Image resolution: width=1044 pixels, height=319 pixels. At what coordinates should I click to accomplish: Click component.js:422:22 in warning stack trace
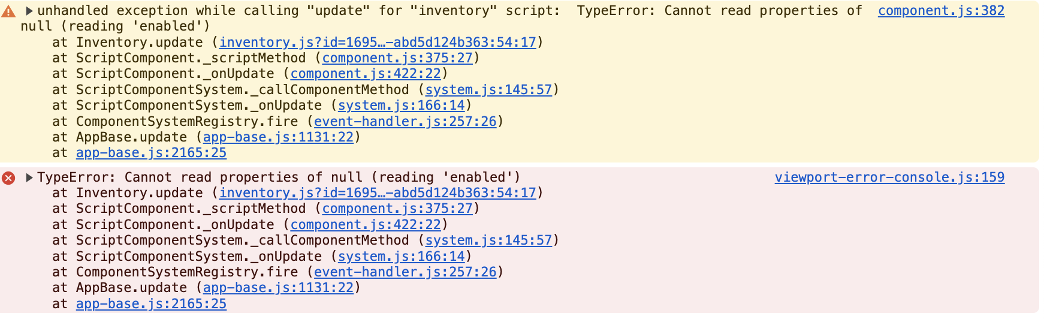(366, 74)
